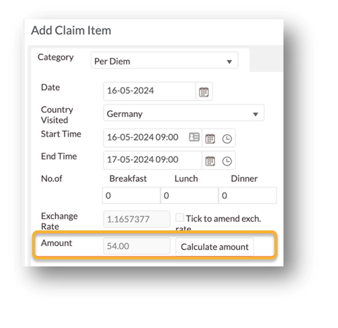Click into the Date field showing 16-05-2024

(149, 91)
